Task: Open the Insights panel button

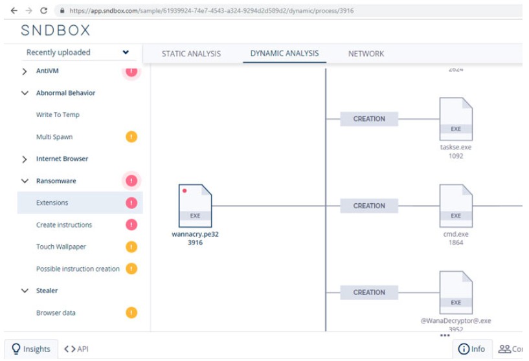Action: pyautogui.click(x=31, y=349)
